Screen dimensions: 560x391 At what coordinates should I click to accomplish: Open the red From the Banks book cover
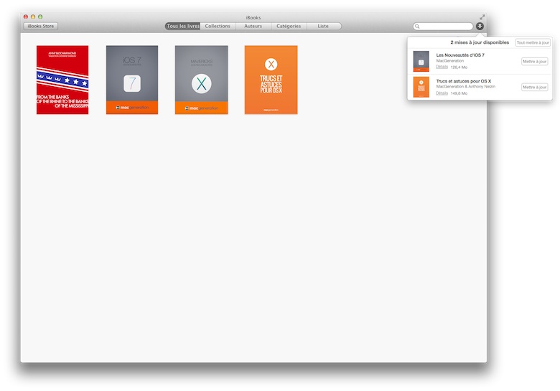click(62, 80)
